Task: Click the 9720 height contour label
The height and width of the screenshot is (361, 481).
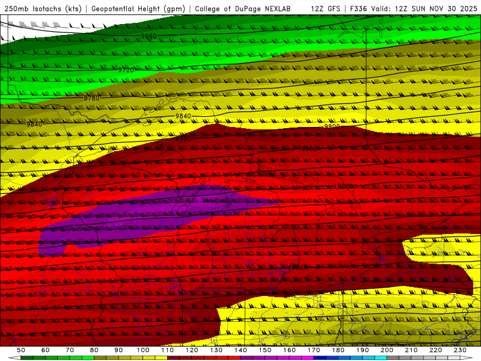Action: click(x=126, y=70)
